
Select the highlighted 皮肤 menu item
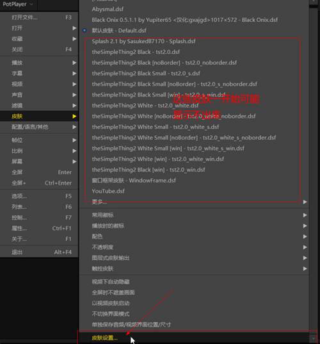[x=39, y=116]
